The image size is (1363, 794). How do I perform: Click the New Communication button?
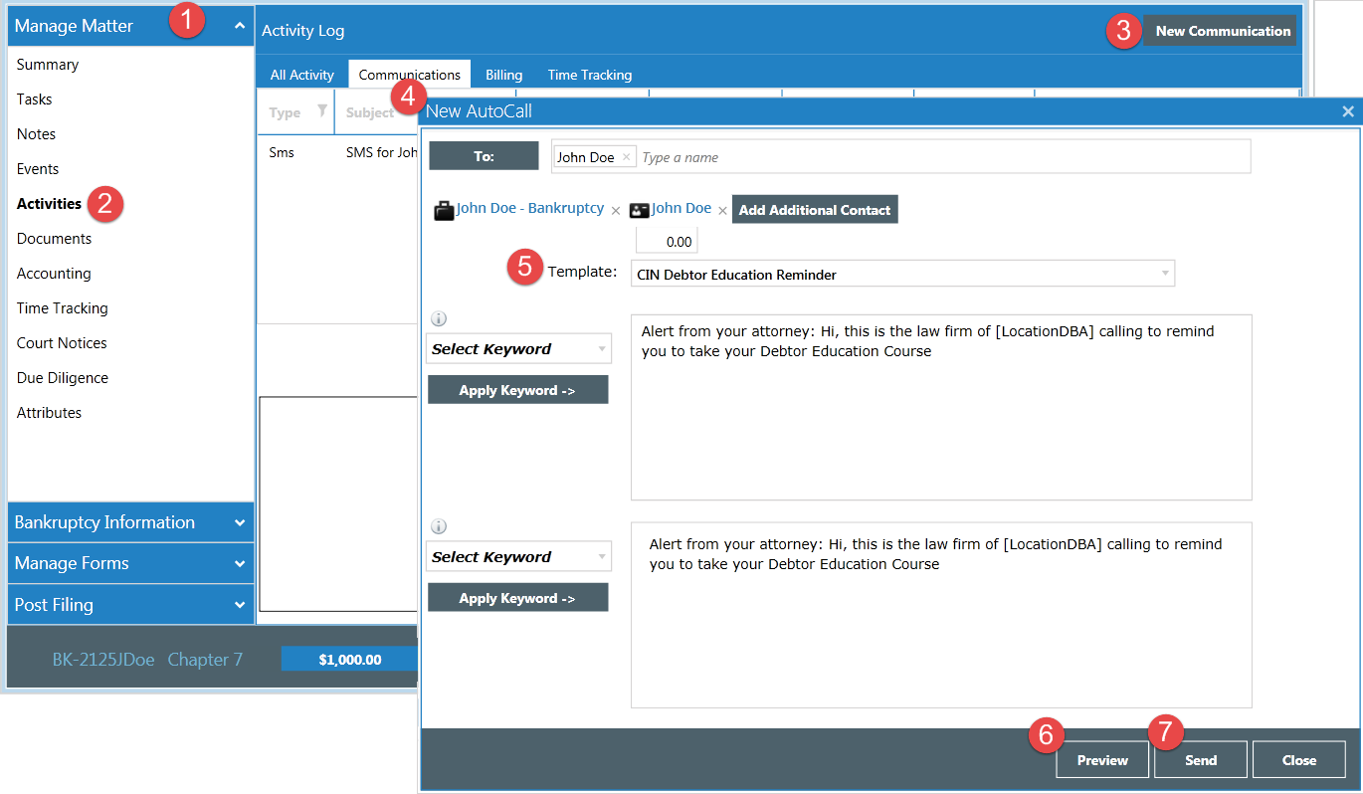(1222, 31)
